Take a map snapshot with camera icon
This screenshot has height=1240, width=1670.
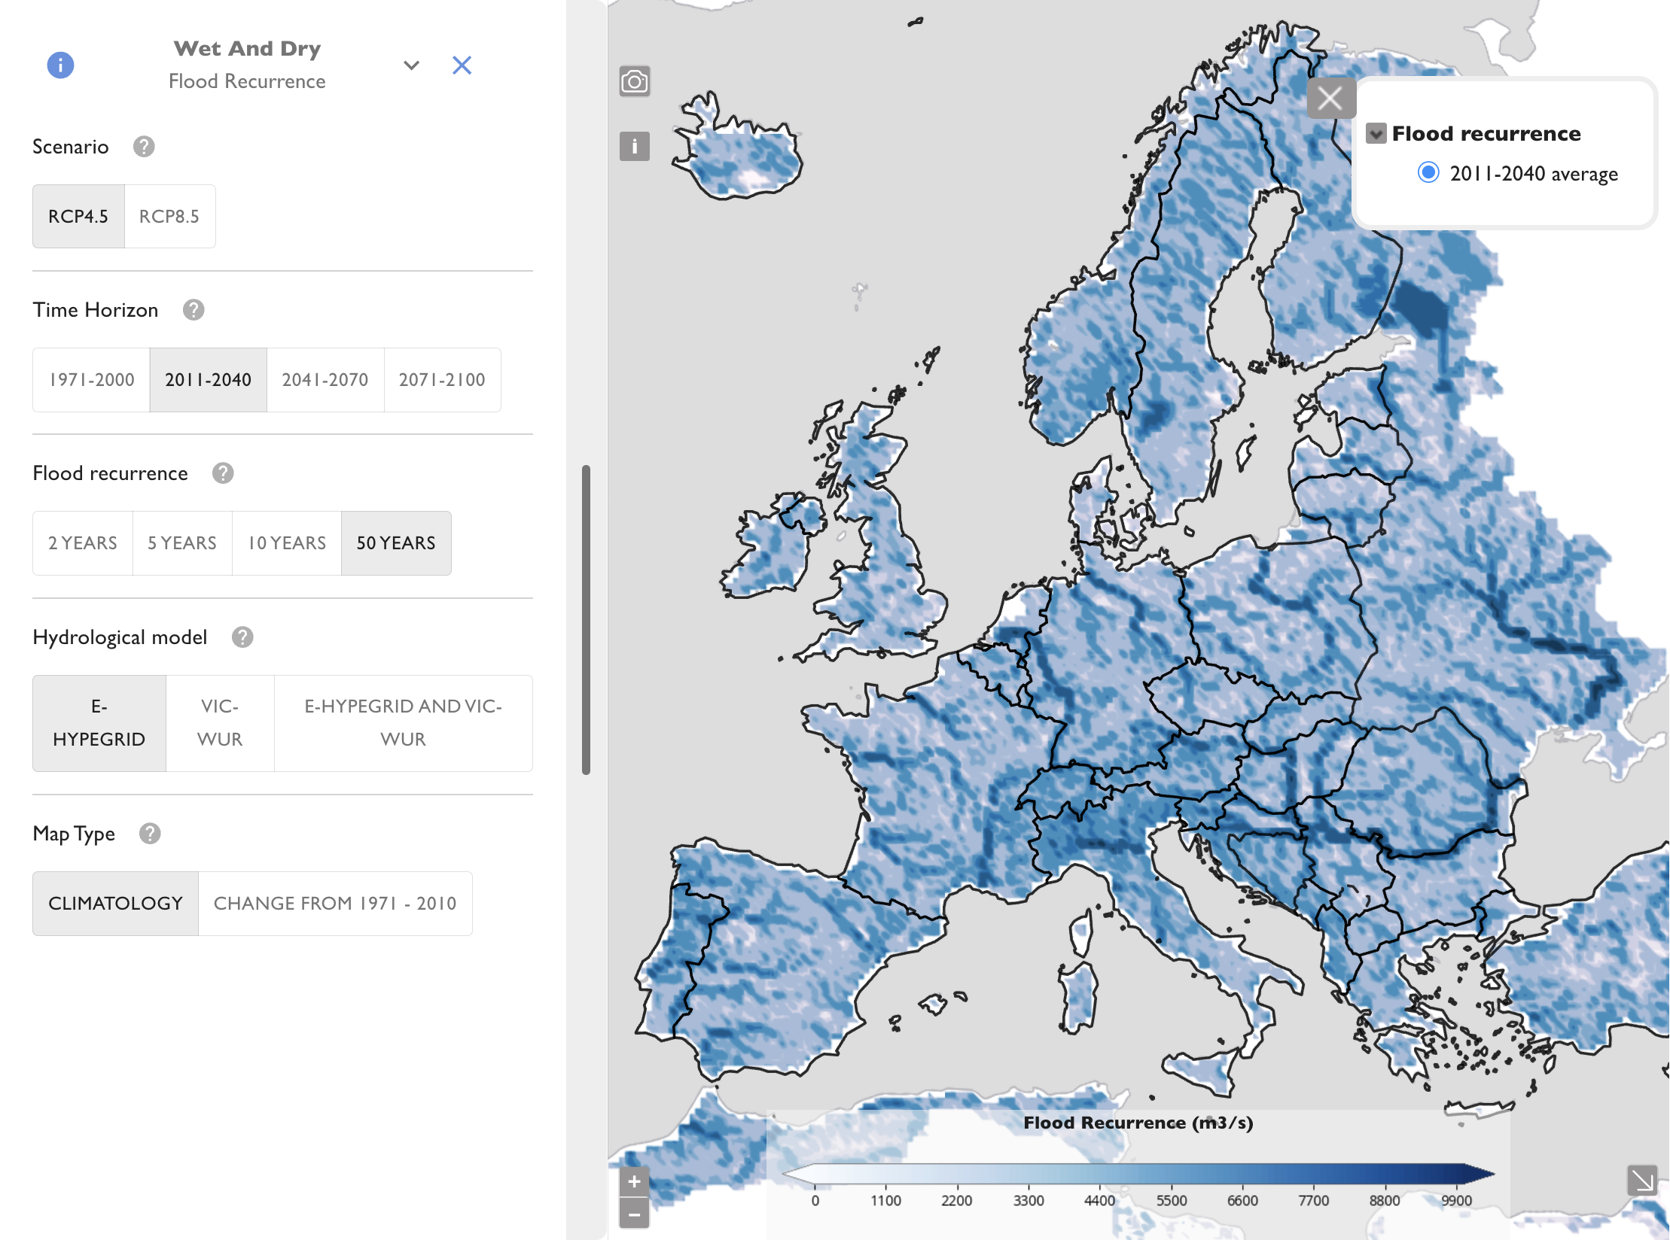(635, 81)
